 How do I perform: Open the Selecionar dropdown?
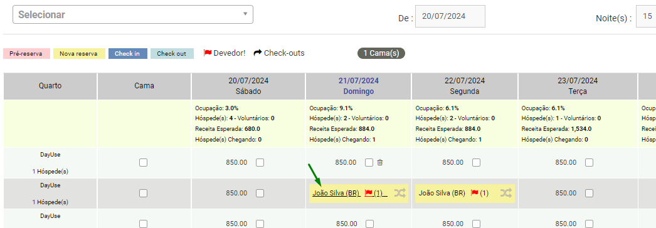133,14
